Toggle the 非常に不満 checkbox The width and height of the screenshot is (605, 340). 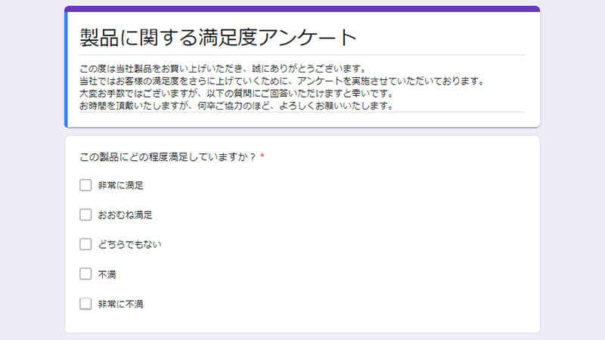[85, 304]
